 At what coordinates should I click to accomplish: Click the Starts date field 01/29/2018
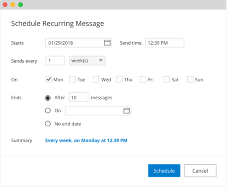coord(79,43)
